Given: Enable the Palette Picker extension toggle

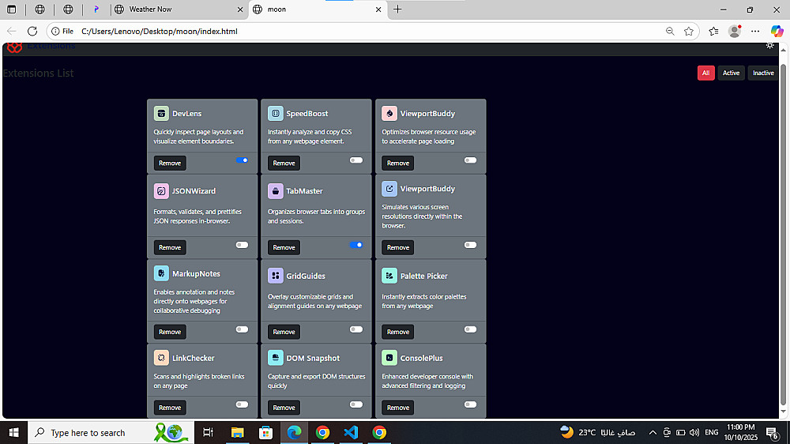Looking at the screenshot, I should tap(470, 329).
